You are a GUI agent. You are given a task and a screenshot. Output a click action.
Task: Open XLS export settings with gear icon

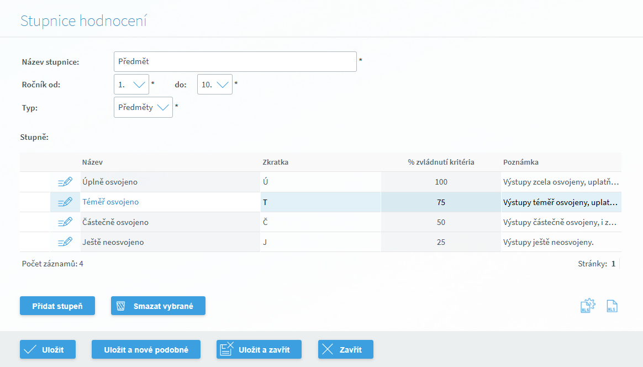click(588, 306)
